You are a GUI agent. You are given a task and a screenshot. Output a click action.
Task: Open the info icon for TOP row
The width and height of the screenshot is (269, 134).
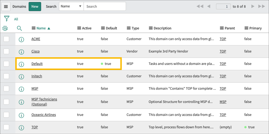[21, 128]
